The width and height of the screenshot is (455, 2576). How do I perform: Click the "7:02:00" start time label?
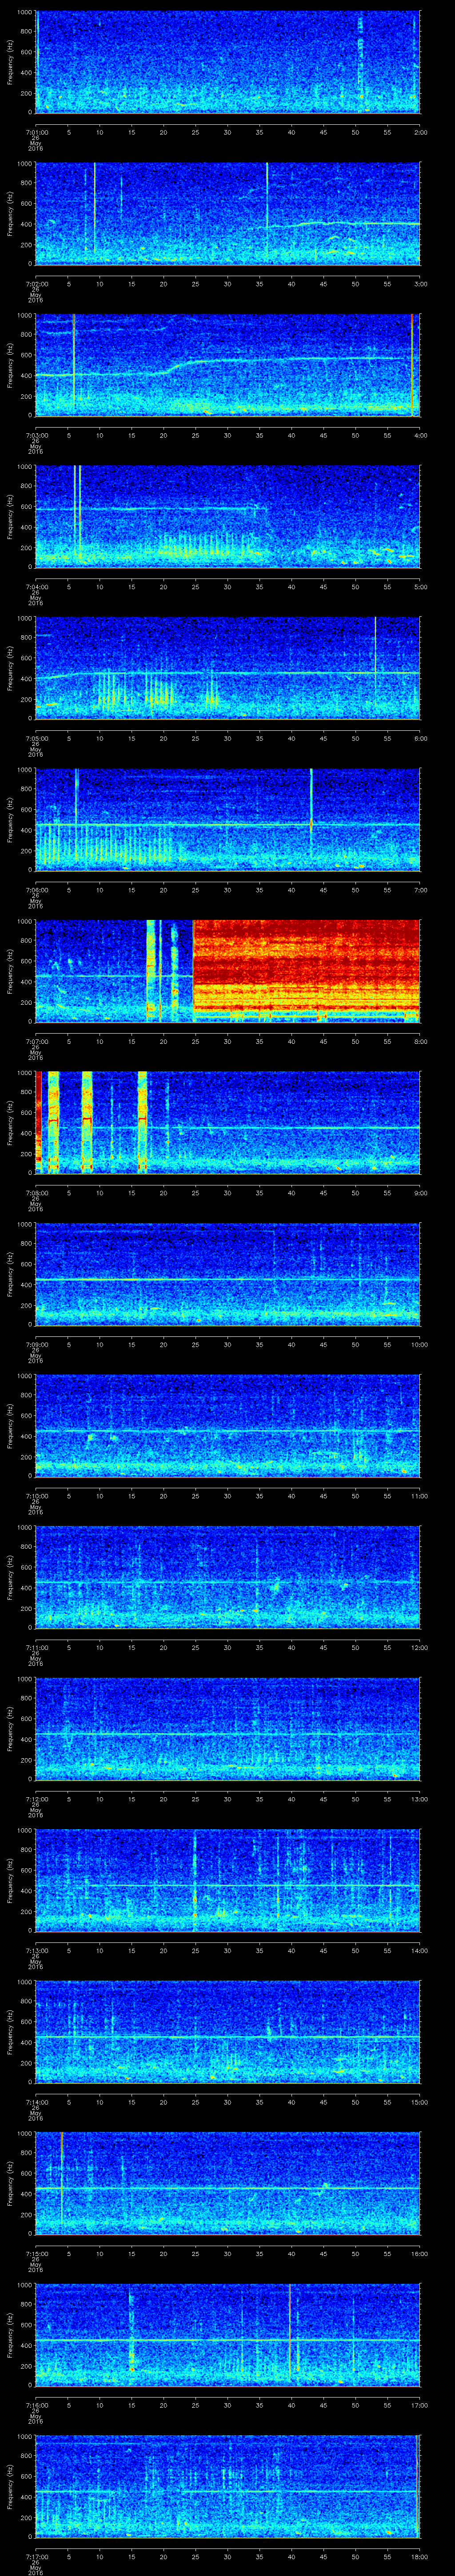pyautogui.click(x=36, y=284)
